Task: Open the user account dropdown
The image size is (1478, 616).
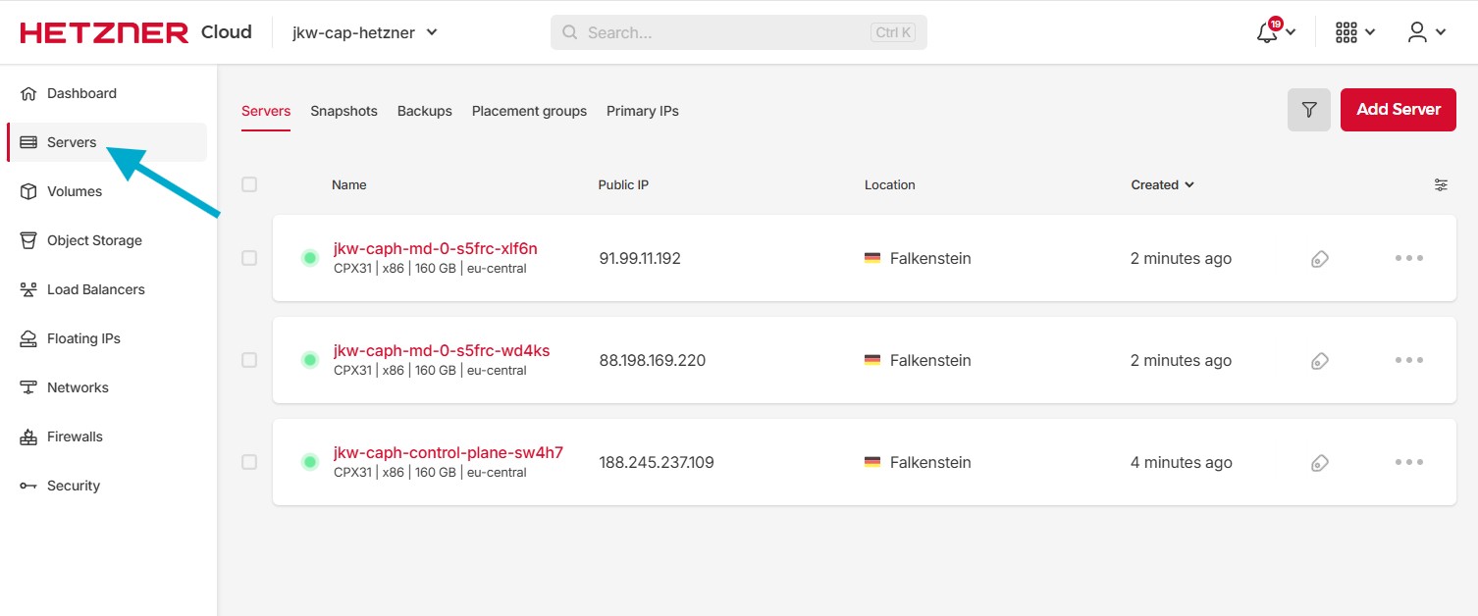Action: (1426, 32)
